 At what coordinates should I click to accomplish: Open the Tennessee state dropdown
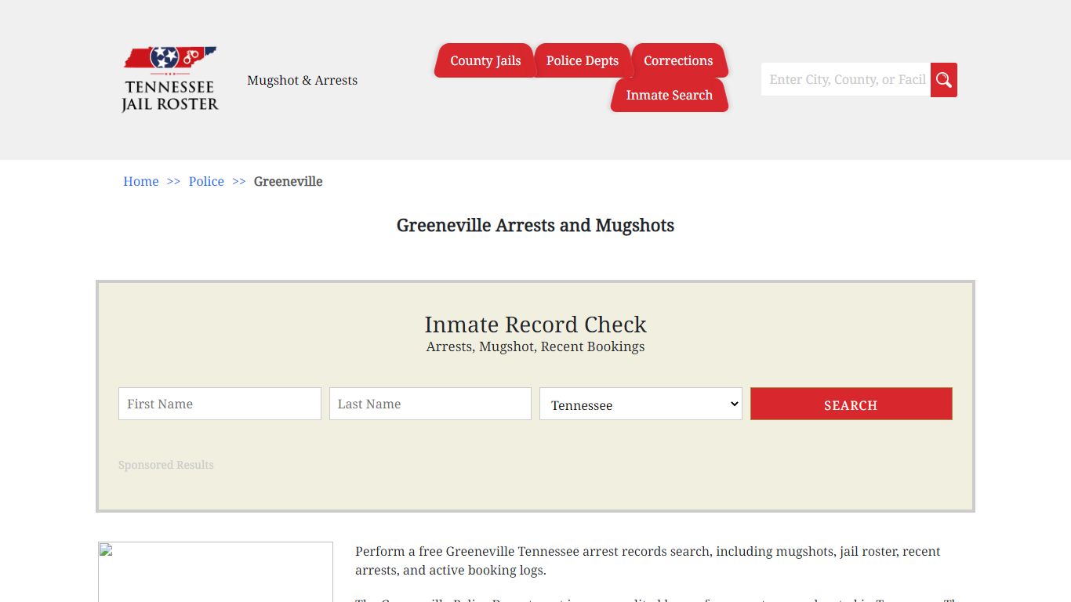(641, 404)
